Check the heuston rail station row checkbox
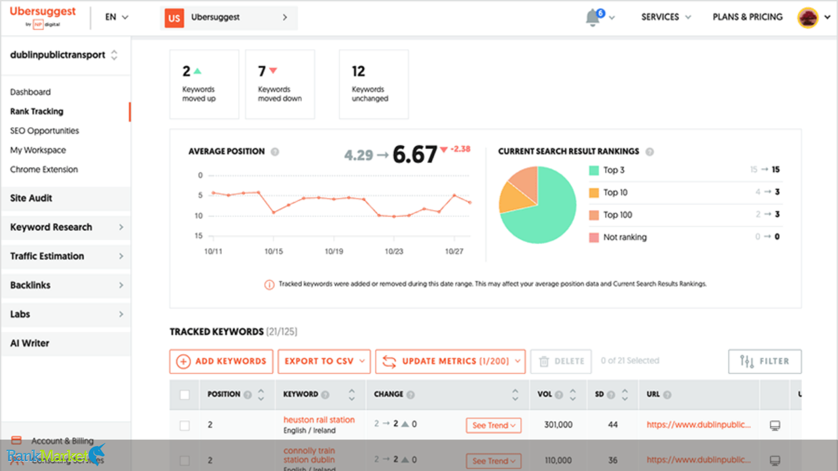The height and width of the screenshot is (471, 838). coord(185,425)
